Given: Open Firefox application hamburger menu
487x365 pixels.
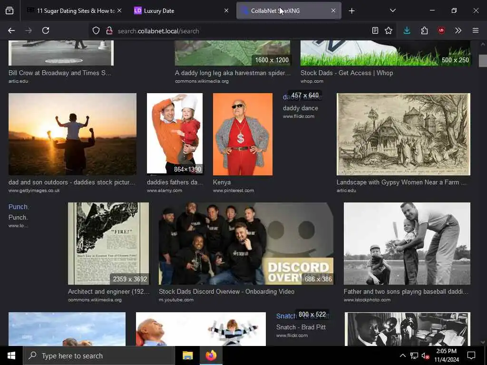Looking at the screenshot, I should pos(476,30).
